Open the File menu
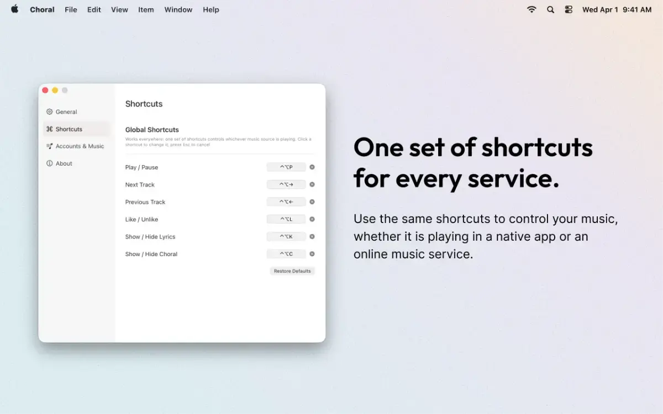Viewport: 663px width, 414px height. 71,9
